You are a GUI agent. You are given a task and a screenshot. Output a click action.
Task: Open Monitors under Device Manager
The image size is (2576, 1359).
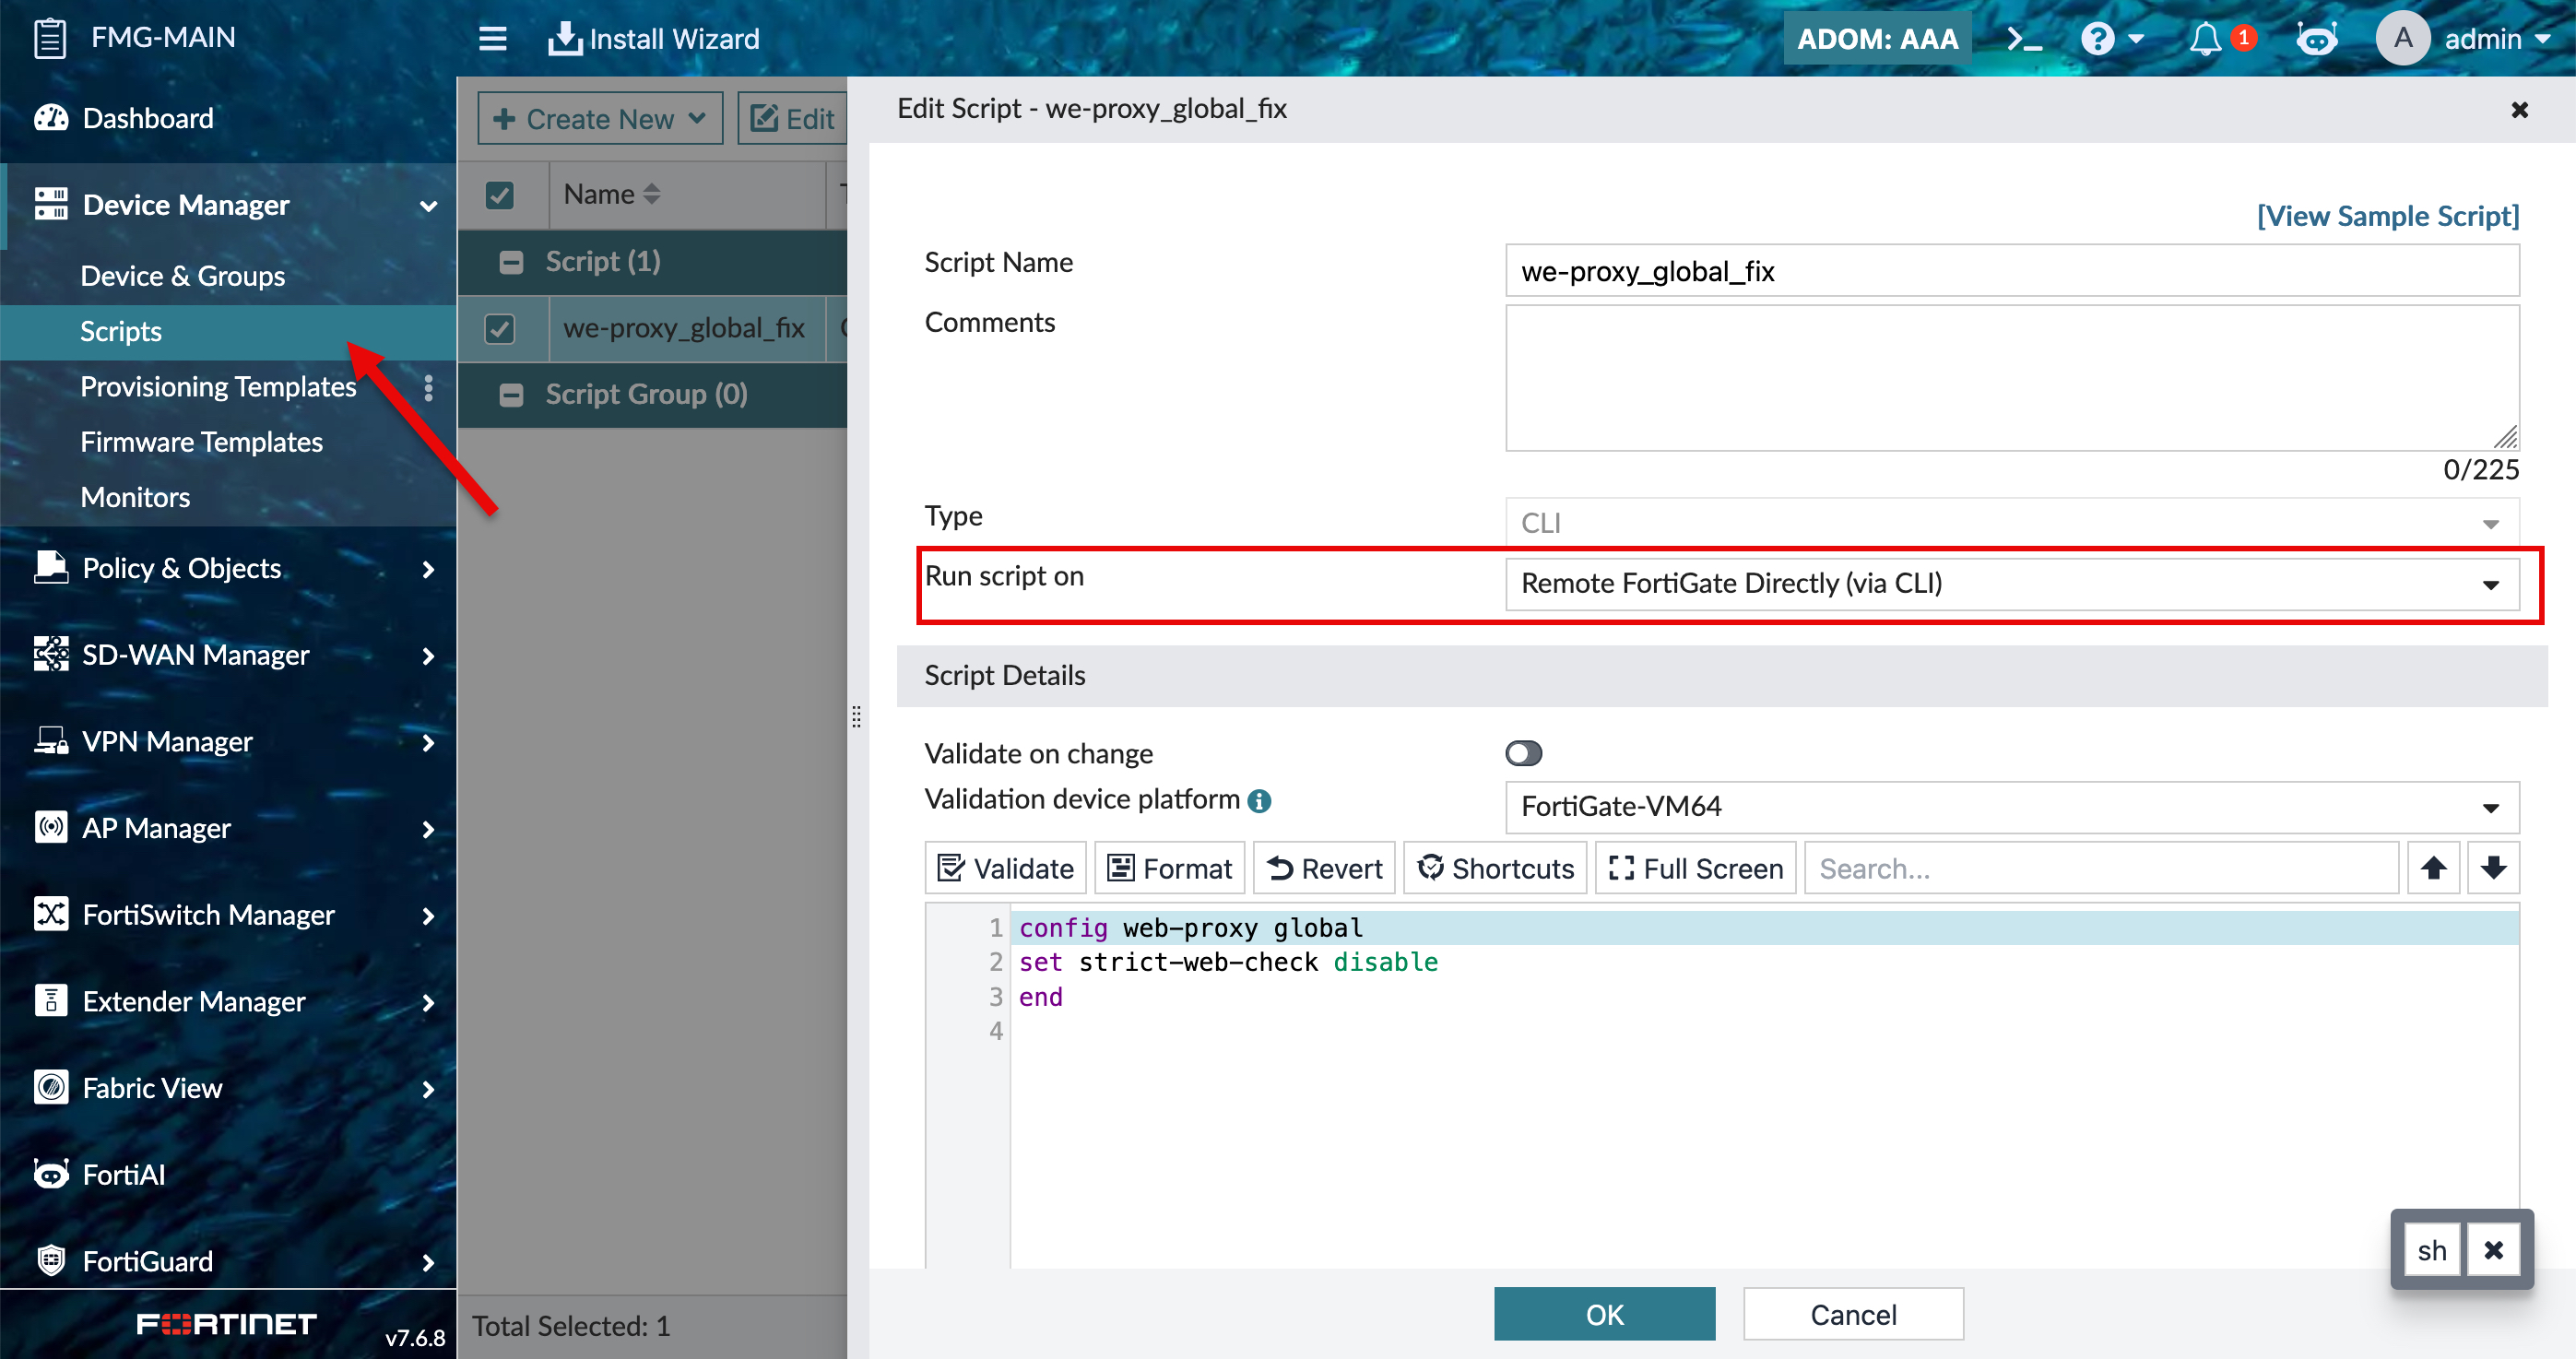point(135,497)
